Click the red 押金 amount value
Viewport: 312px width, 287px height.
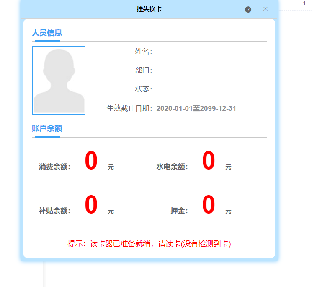[x=209, y=205]
